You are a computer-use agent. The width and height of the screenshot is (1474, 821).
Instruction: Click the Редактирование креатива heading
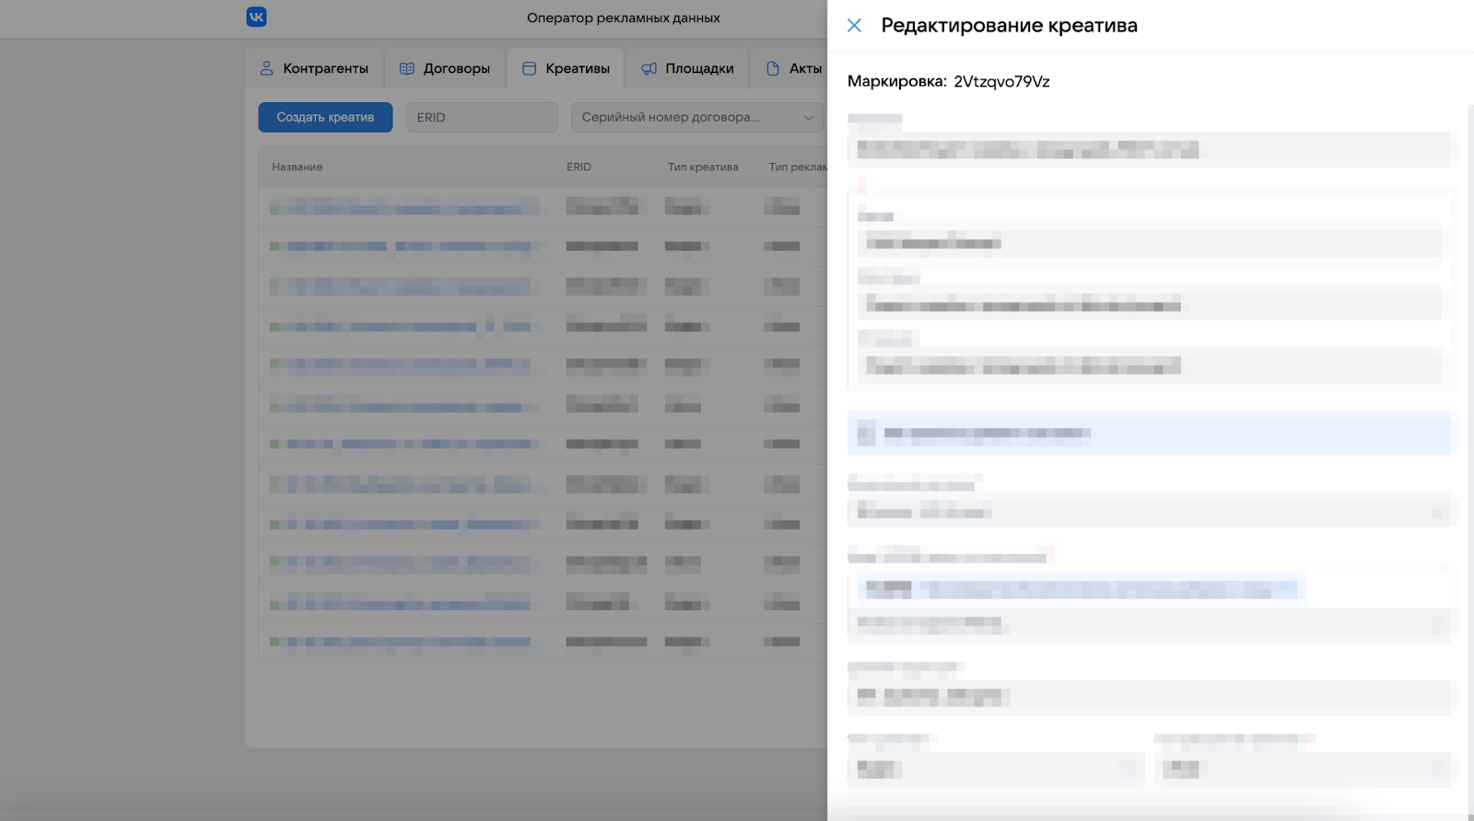(1009, 26)
